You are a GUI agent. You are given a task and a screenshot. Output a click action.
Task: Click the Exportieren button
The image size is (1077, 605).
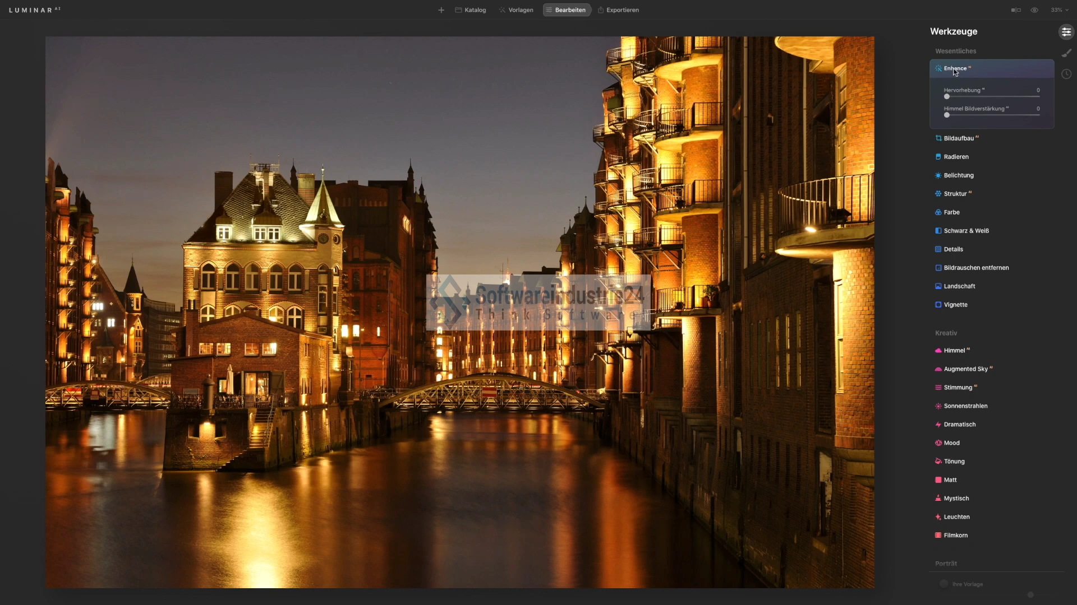point(618,10)
